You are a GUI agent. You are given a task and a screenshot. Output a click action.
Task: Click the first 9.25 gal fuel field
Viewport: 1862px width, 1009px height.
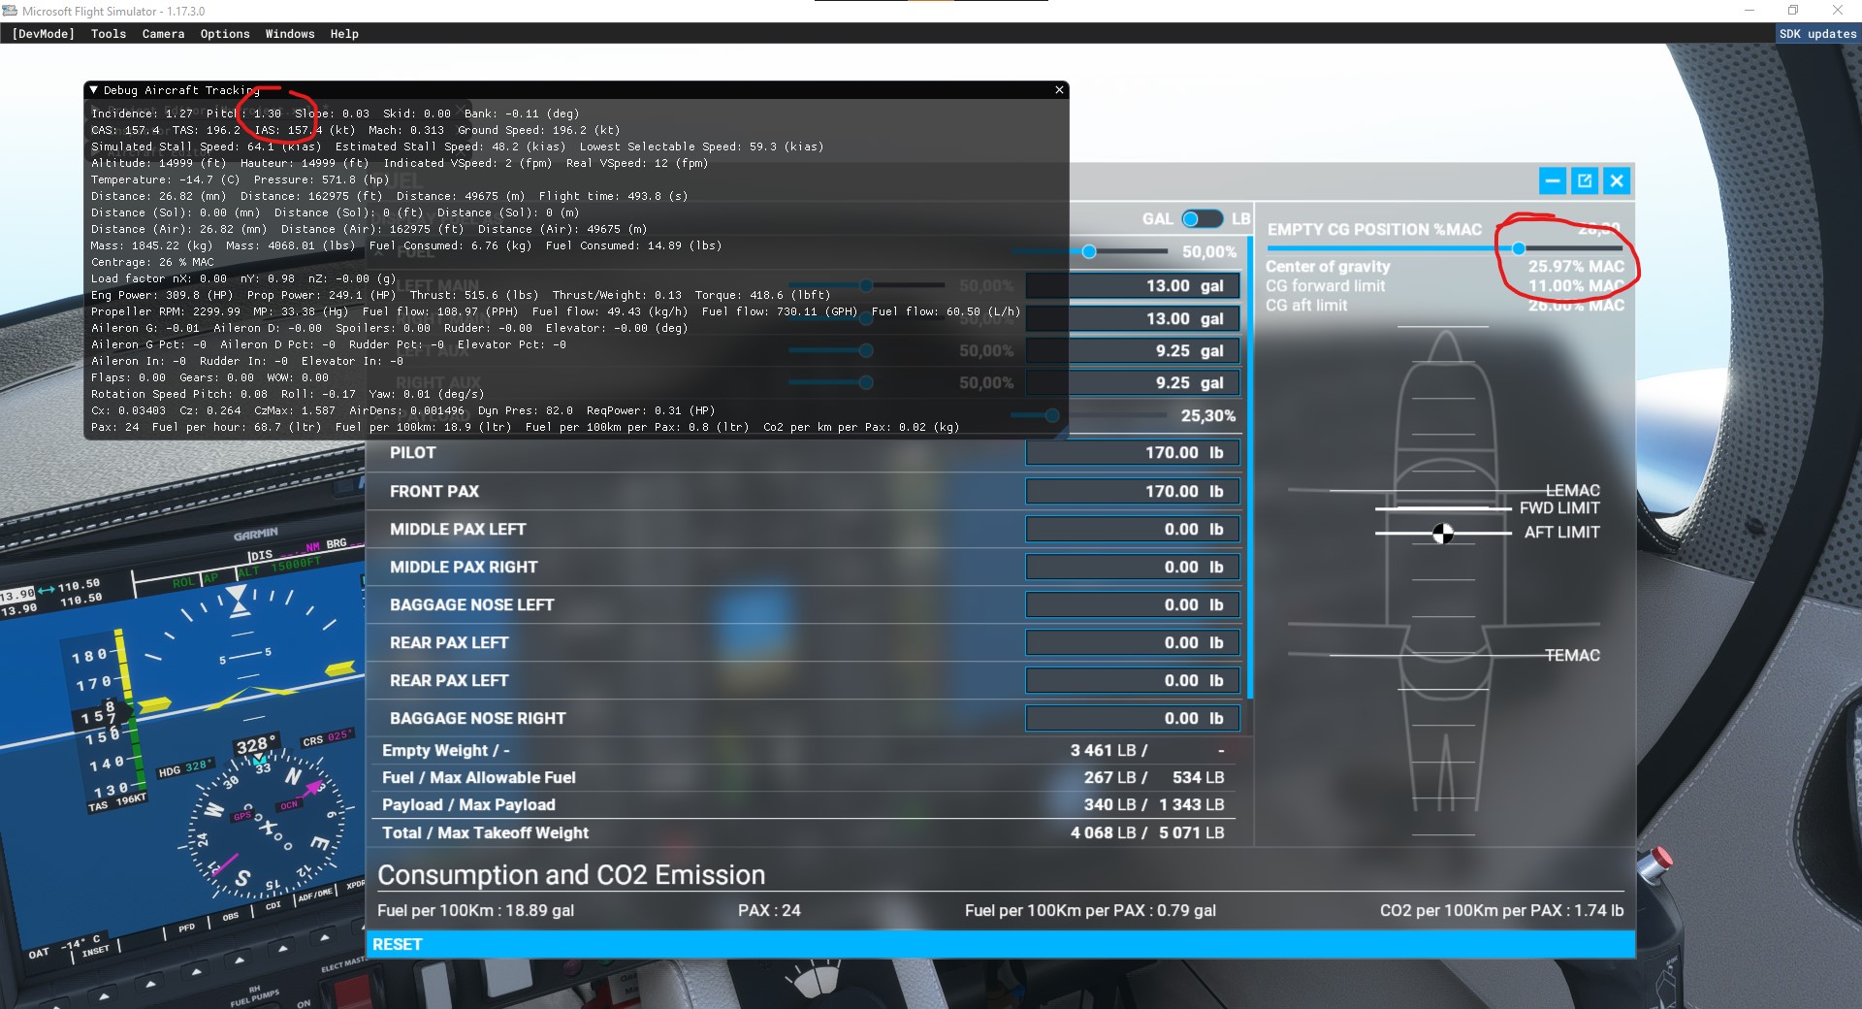click(x=1132, y=351)
